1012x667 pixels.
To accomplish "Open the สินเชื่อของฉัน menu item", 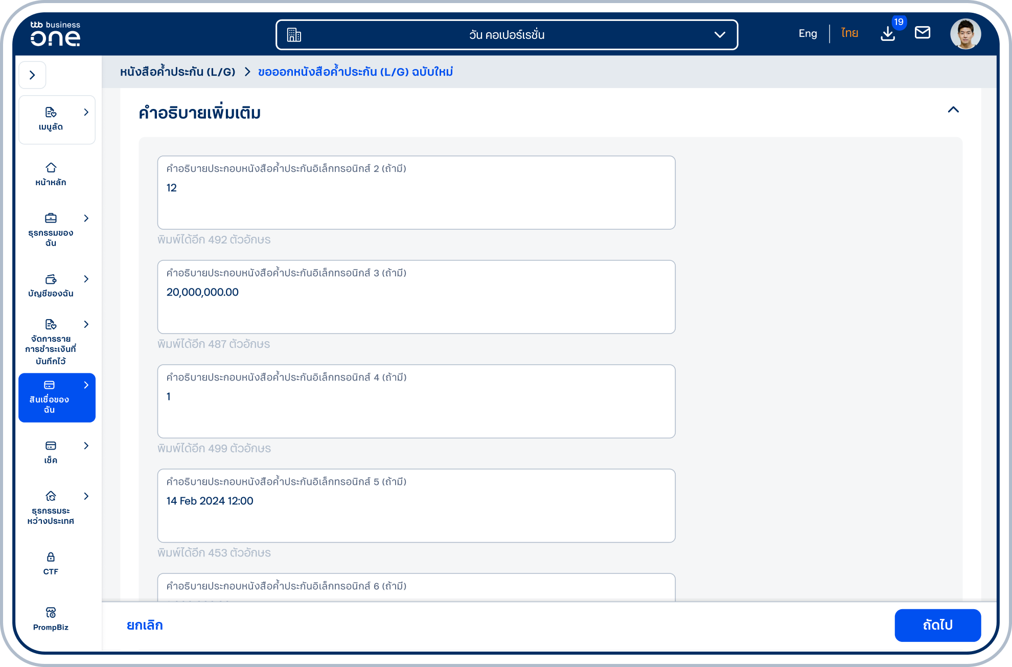I will click(x=57, y=397).
